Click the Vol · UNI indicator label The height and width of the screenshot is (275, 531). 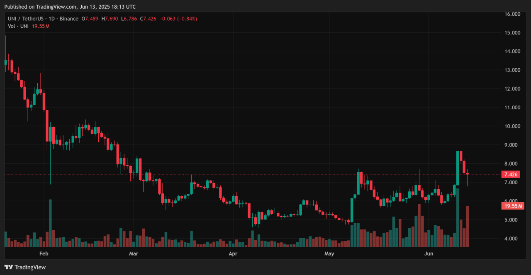point(18,26)
